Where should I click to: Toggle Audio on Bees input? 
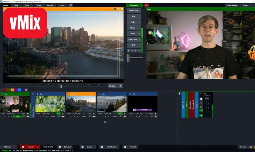point(53,116)
